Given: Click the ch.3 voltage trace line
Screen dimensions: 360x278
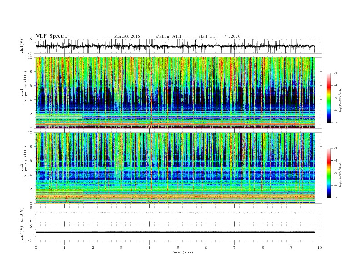Looking at the screenshot, I should (175, 213).
